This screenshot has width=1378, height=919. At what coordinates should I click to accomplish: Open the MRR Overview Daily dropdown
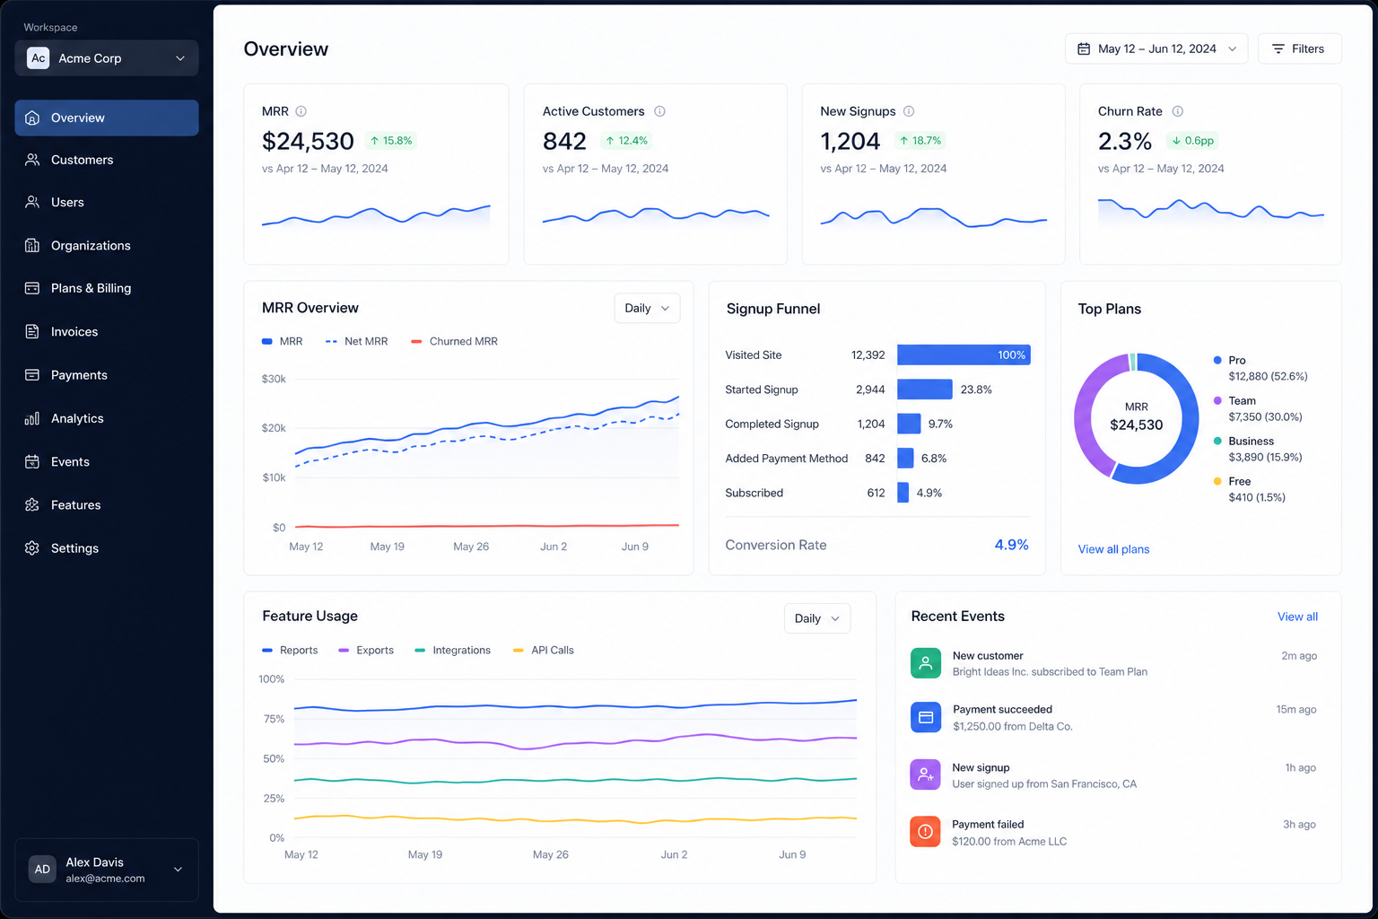[x=647, y=308]
